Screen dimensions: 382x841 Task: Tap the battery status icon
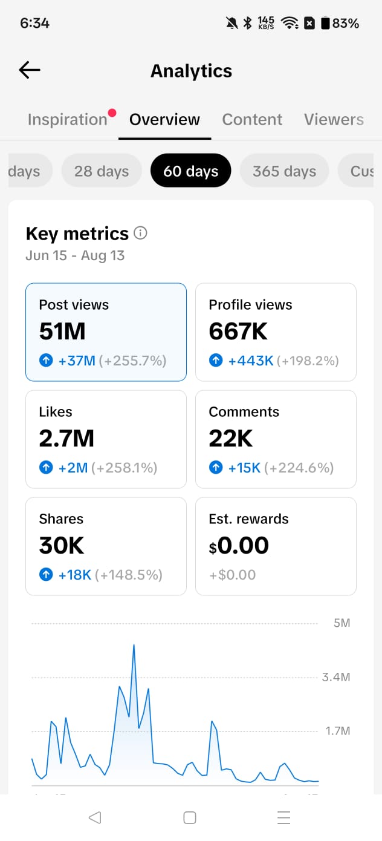click(x=325, y=23)
